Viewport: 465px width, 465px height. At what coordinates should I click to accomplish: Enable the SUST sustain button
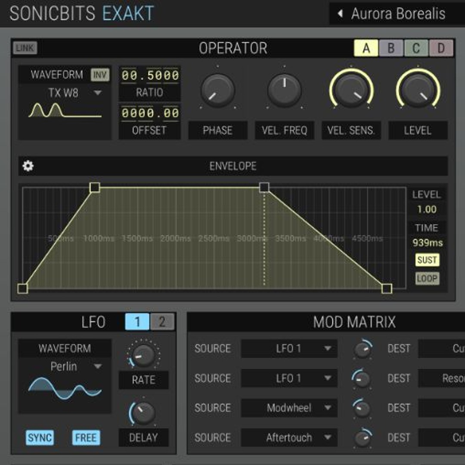pos(427,260)
